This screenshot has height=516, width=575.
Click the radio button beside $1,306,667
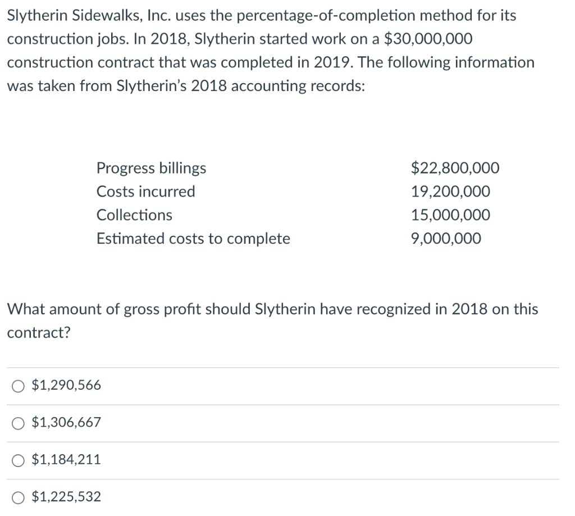click(17, 423)
